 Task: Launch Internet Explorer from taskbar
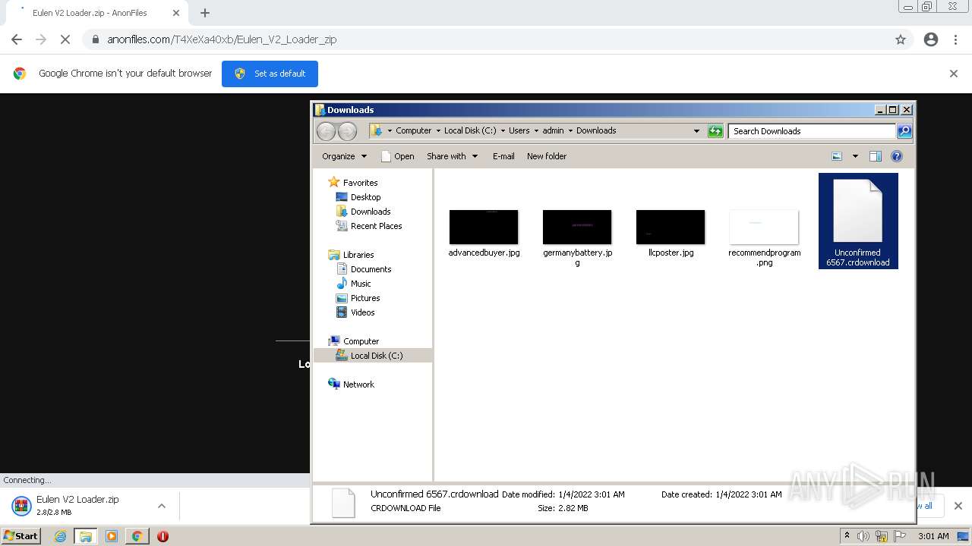(61, 536)
